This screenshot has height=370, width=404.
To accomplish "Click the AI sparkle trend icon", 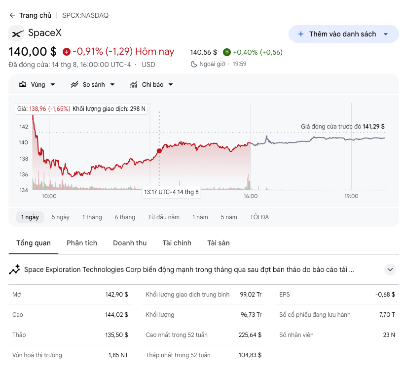I will (x=14, y=269).
